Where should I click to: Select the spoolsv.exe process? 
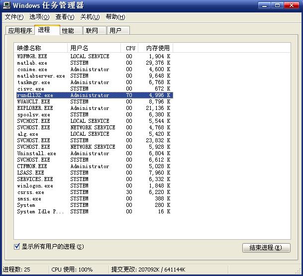[95, 114]
